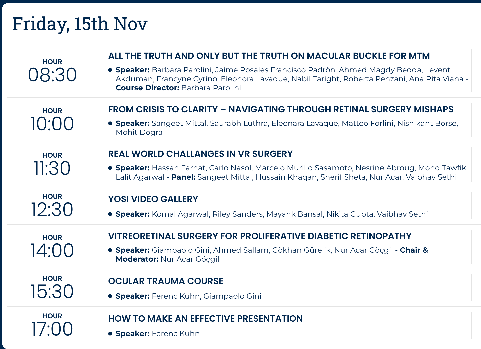The width and height of the screenshot is (481, 349).
Task: Click the Panel label in 11:30 session
Action: pyautogui.click(x=183, y=177)
